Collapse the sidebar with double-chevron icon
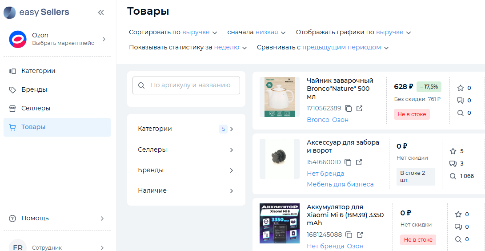This screenshot has height=251, width=485. pyautogui.click(x=101, y=12)
